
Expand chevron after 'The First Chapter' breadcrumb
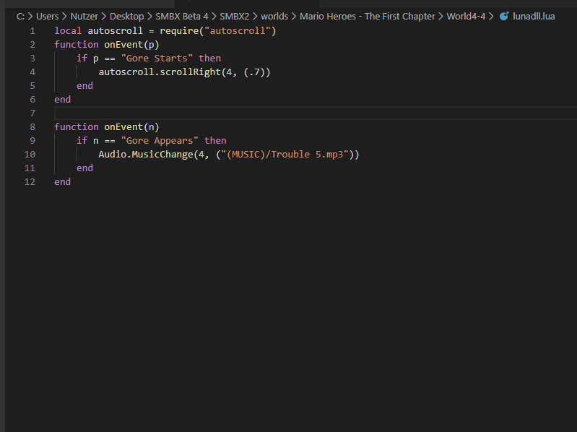click(x=441, y=16)
